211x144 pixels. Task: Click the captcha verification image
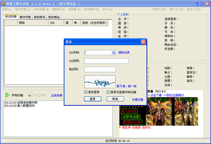point(100,82)
